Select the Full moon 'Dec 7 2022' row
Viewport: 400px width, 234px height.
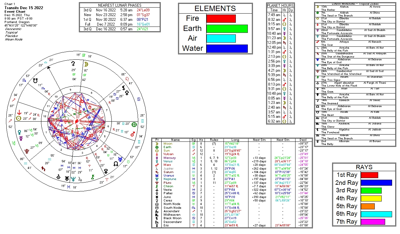pyautogui.click(x=120, y=24)
